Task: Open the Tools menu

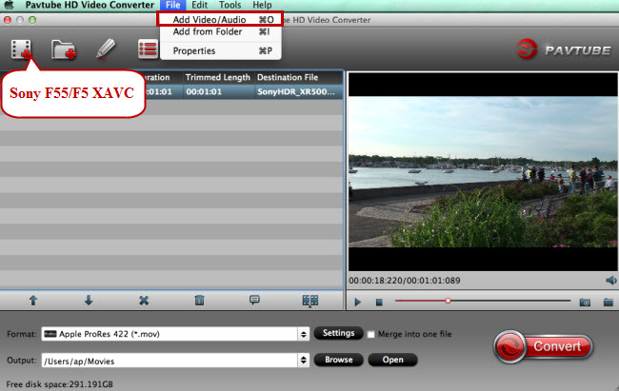Action: point(230,5)
